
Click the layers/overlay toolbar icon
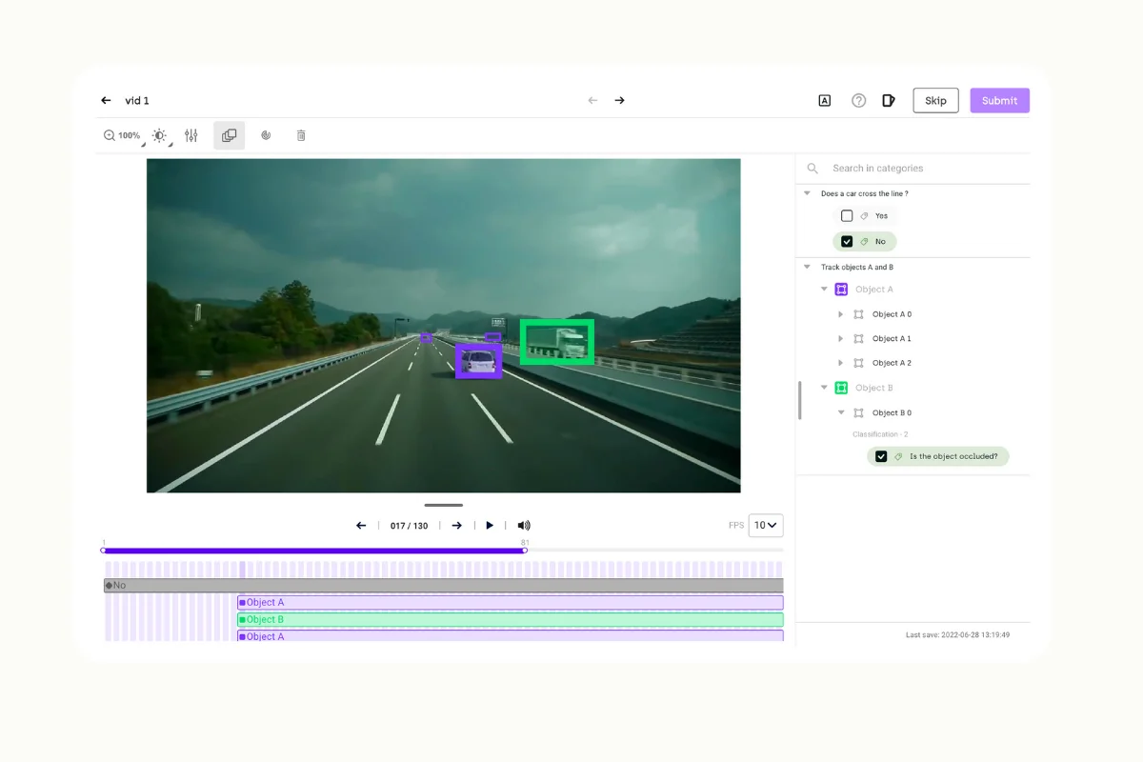pyautogui.click(x=229, y=135)
